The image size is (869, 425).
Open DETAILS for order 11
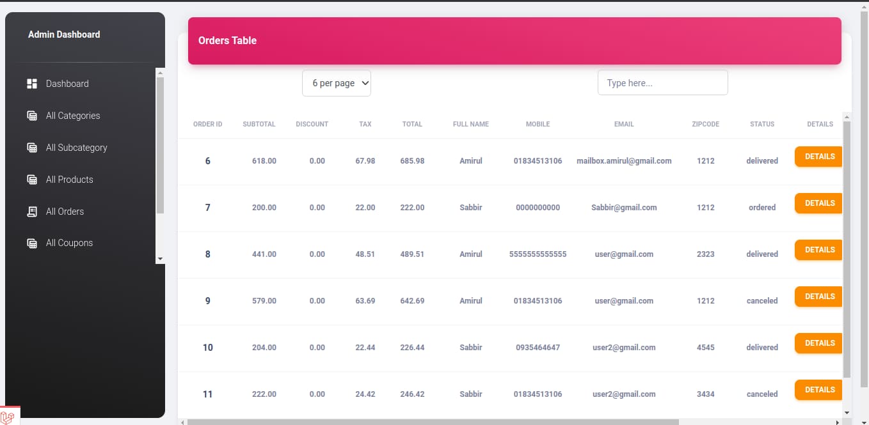coord(818,389)
